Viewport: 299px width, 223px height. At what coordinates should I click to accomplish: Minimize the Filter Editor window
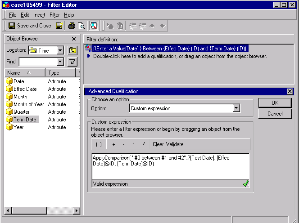pos(276,5)
